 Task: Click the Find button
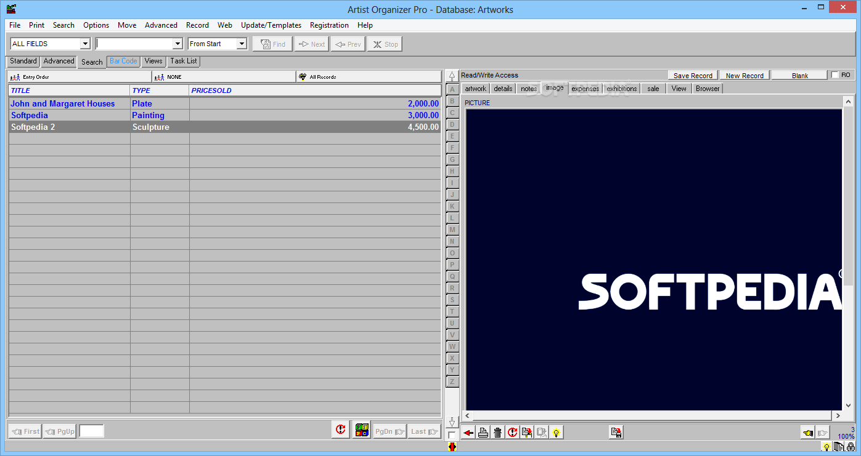click(272, 44)
